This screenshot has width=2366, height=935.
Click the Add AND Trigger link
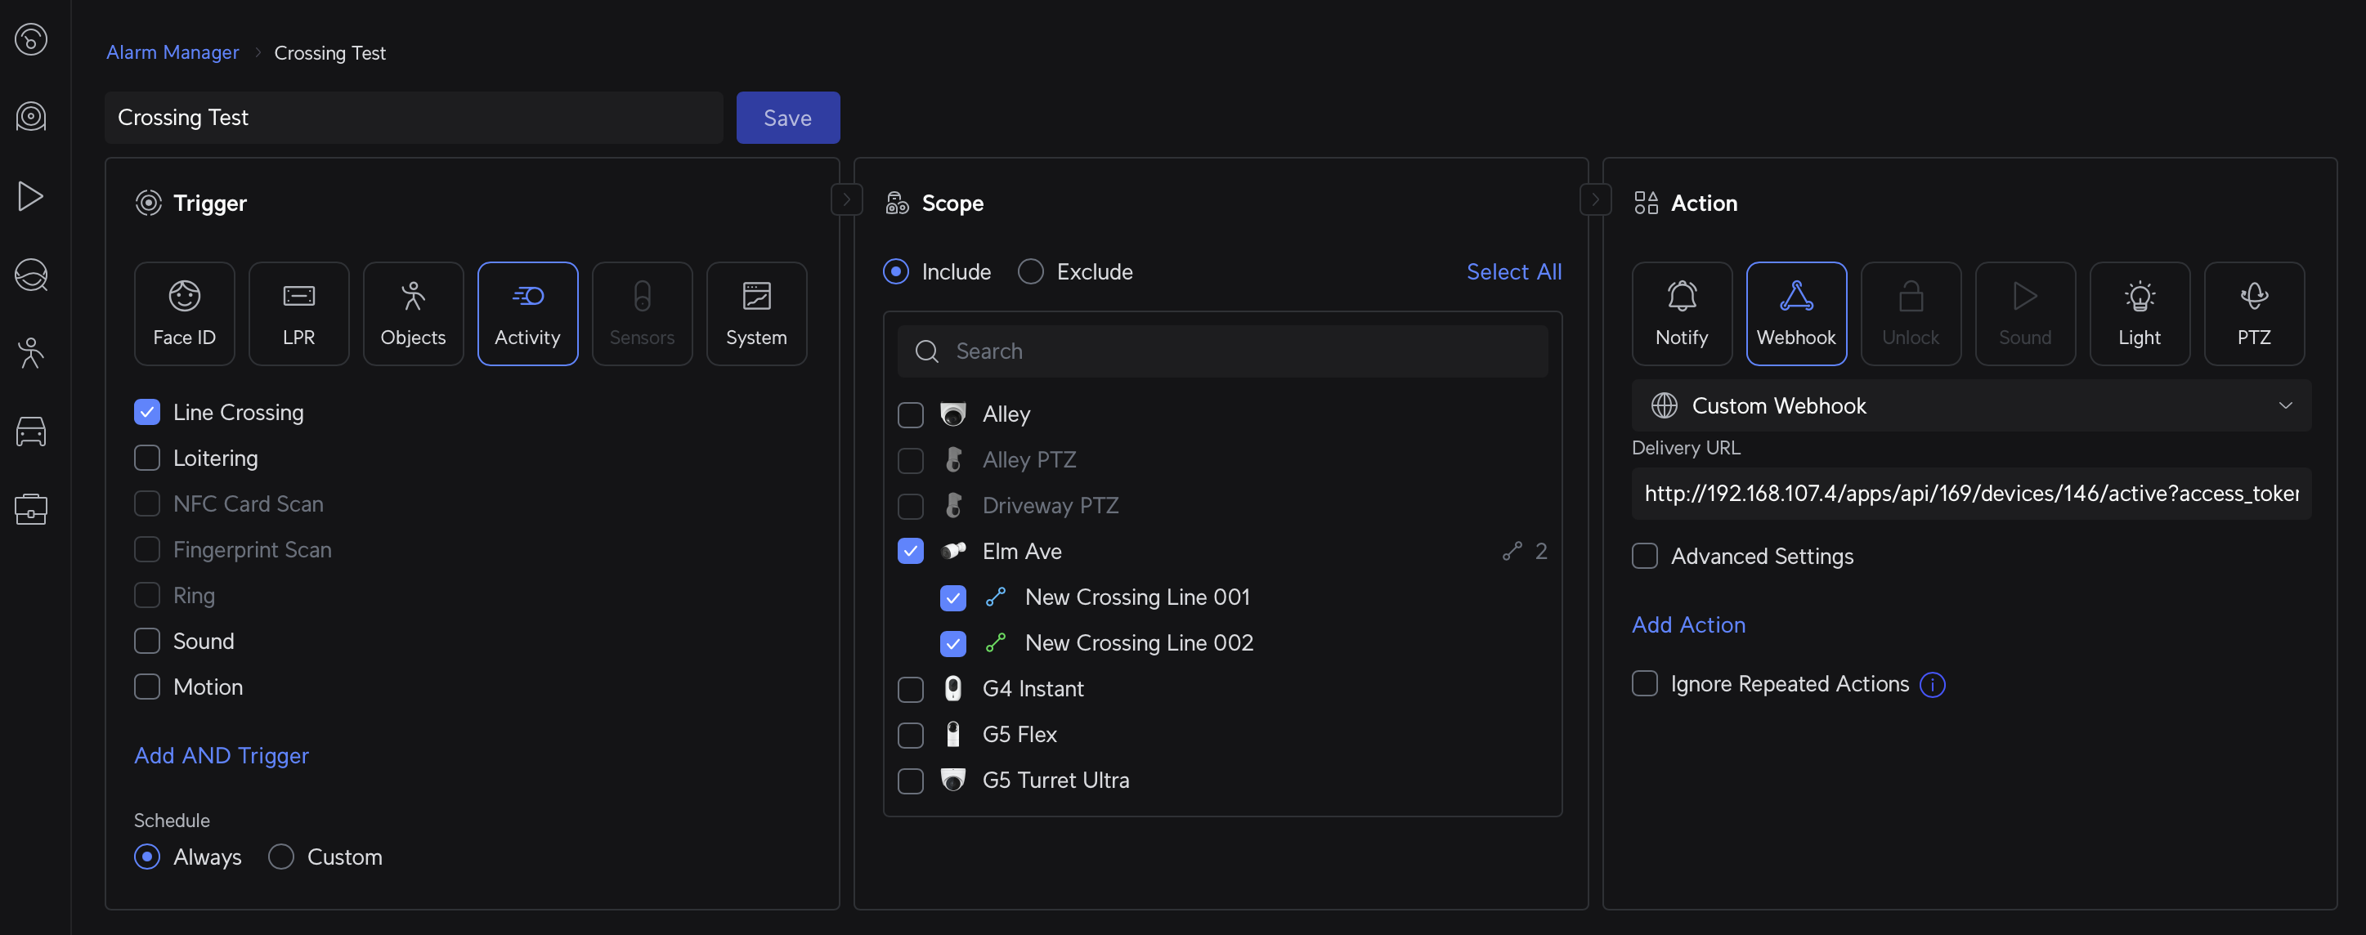[222, 755]
